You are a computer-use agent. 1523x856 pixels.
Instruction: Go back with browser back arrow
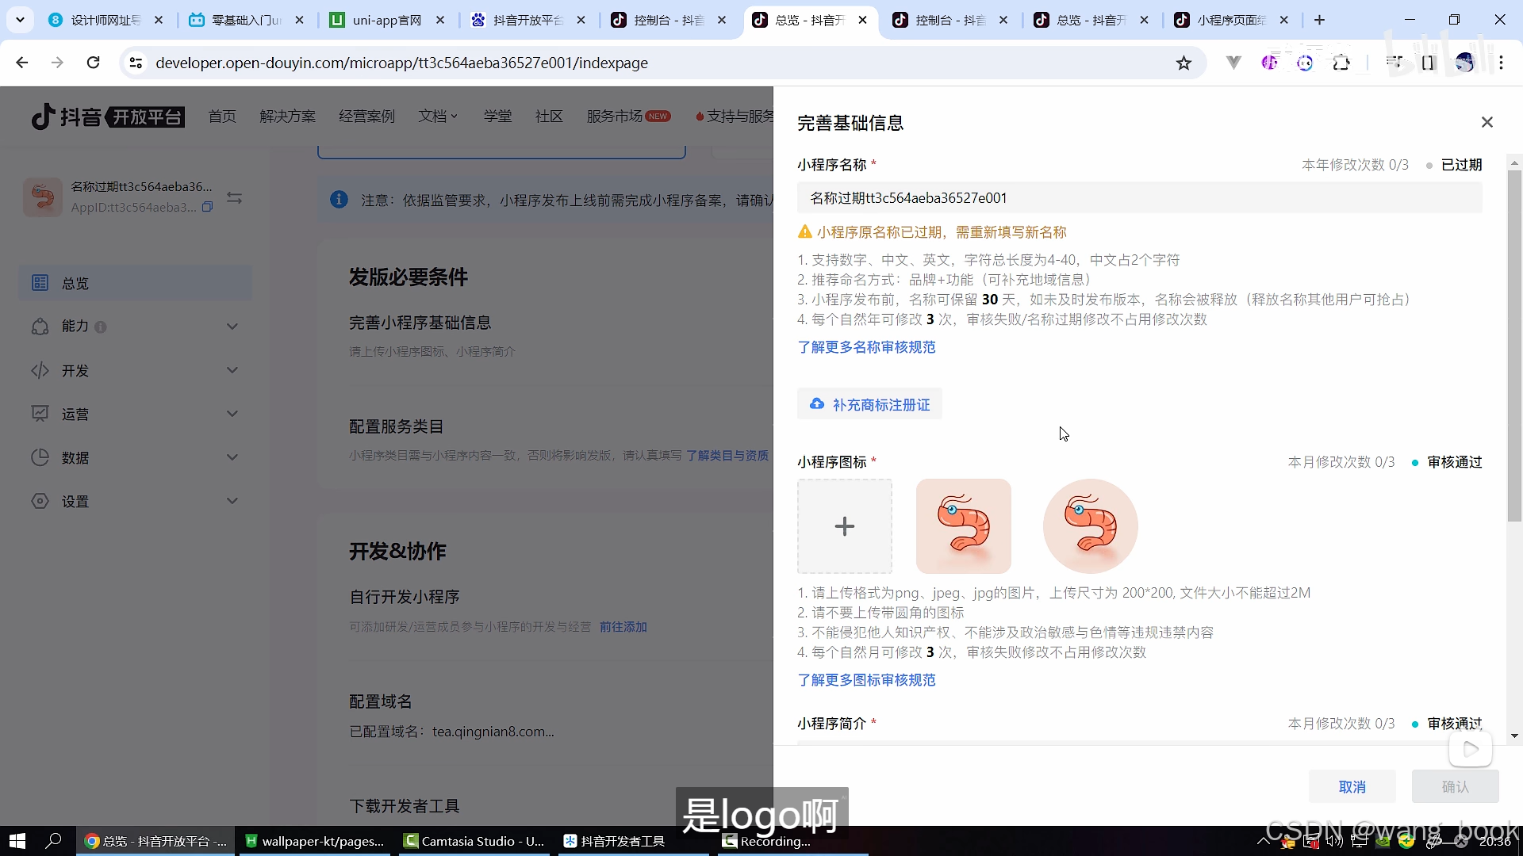click(x=22, y=63)
